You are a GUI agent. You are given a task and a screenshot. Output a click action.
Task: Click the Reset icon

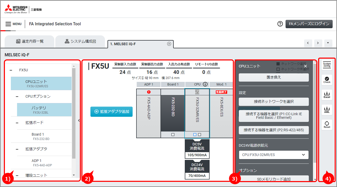point(327,125)
